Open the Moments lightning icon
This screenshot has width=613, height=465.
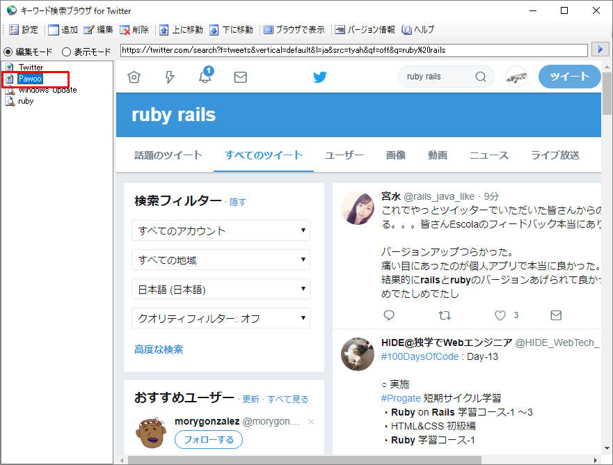coord(169,77)
